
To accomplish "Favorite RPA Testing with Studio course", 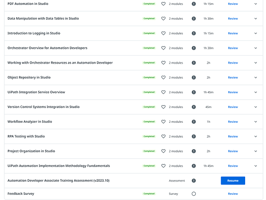I will pos(163,136).
